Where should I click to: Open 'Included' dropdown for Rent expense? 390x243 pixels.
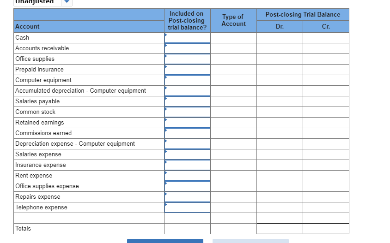[187, 176]
